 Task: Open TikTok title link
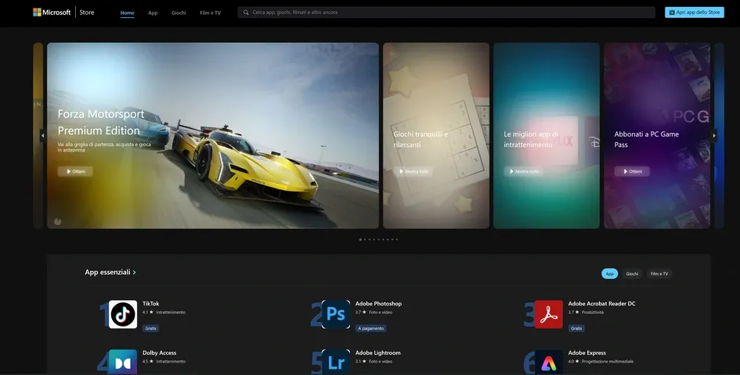point(151,304)
